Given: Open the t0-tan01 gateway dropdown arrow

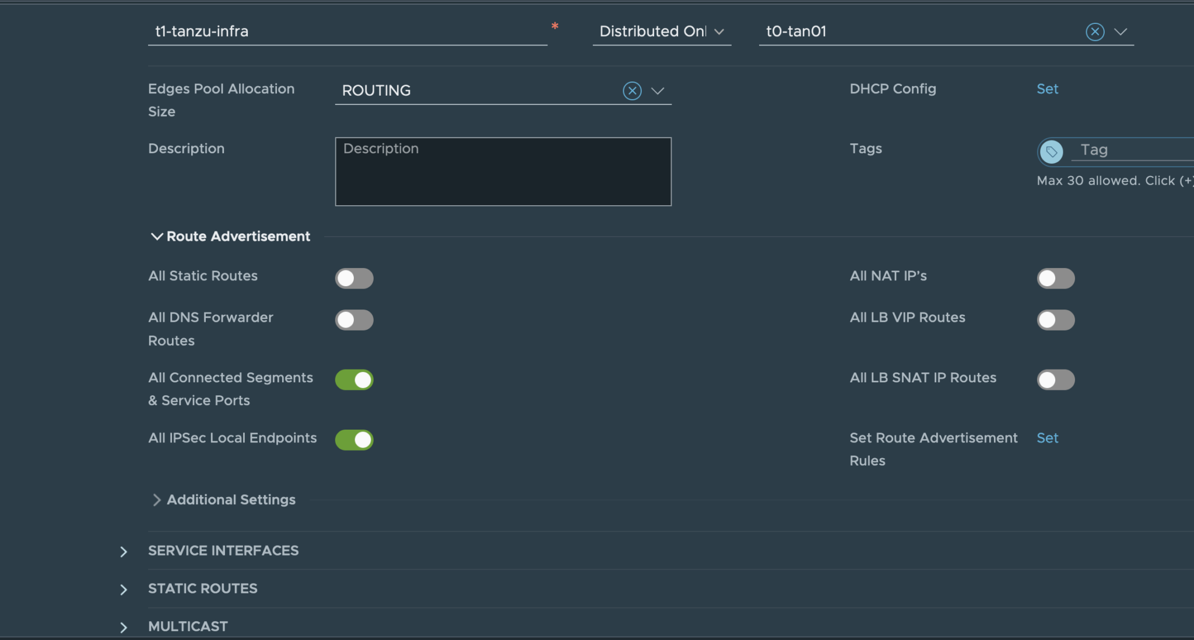Looking at the screenshot, I should [x=1121, y=31].
